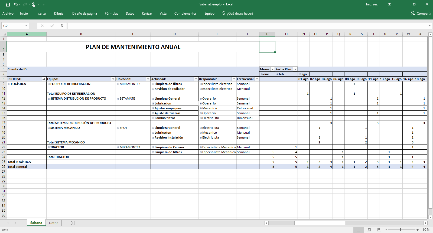
Task: Click Page Break Preview icon
Action: coord(379,229)
